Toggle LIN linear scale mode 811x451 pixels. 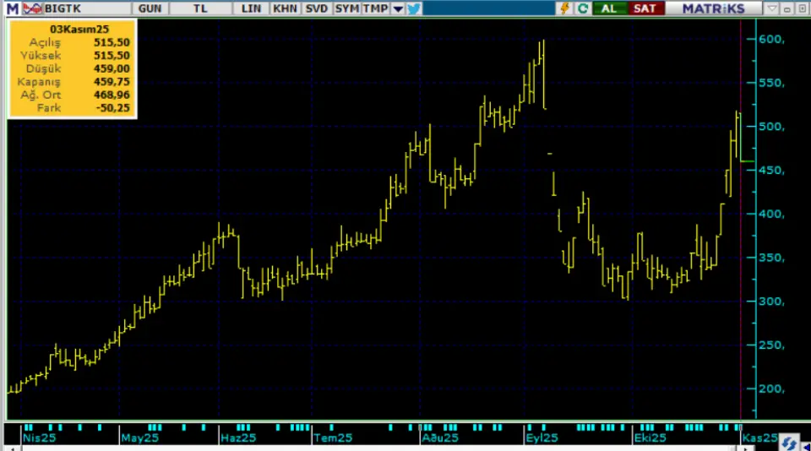[251, 8]
